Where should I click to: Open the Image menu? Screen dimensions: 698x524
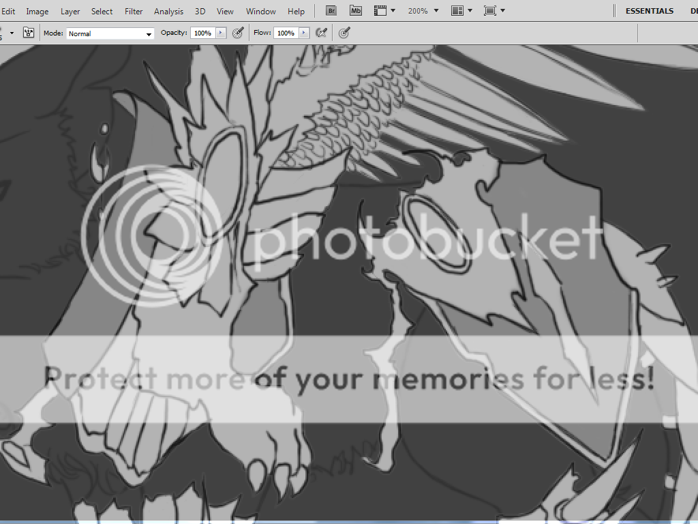37,12
